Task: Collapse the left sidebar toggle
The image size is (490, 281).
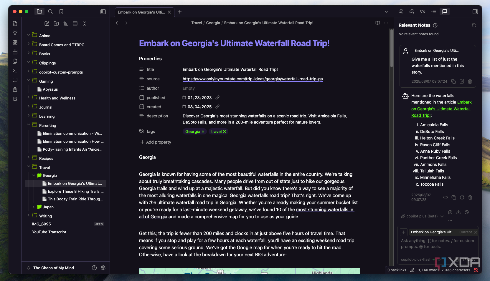Action: [x=103, y=11]
